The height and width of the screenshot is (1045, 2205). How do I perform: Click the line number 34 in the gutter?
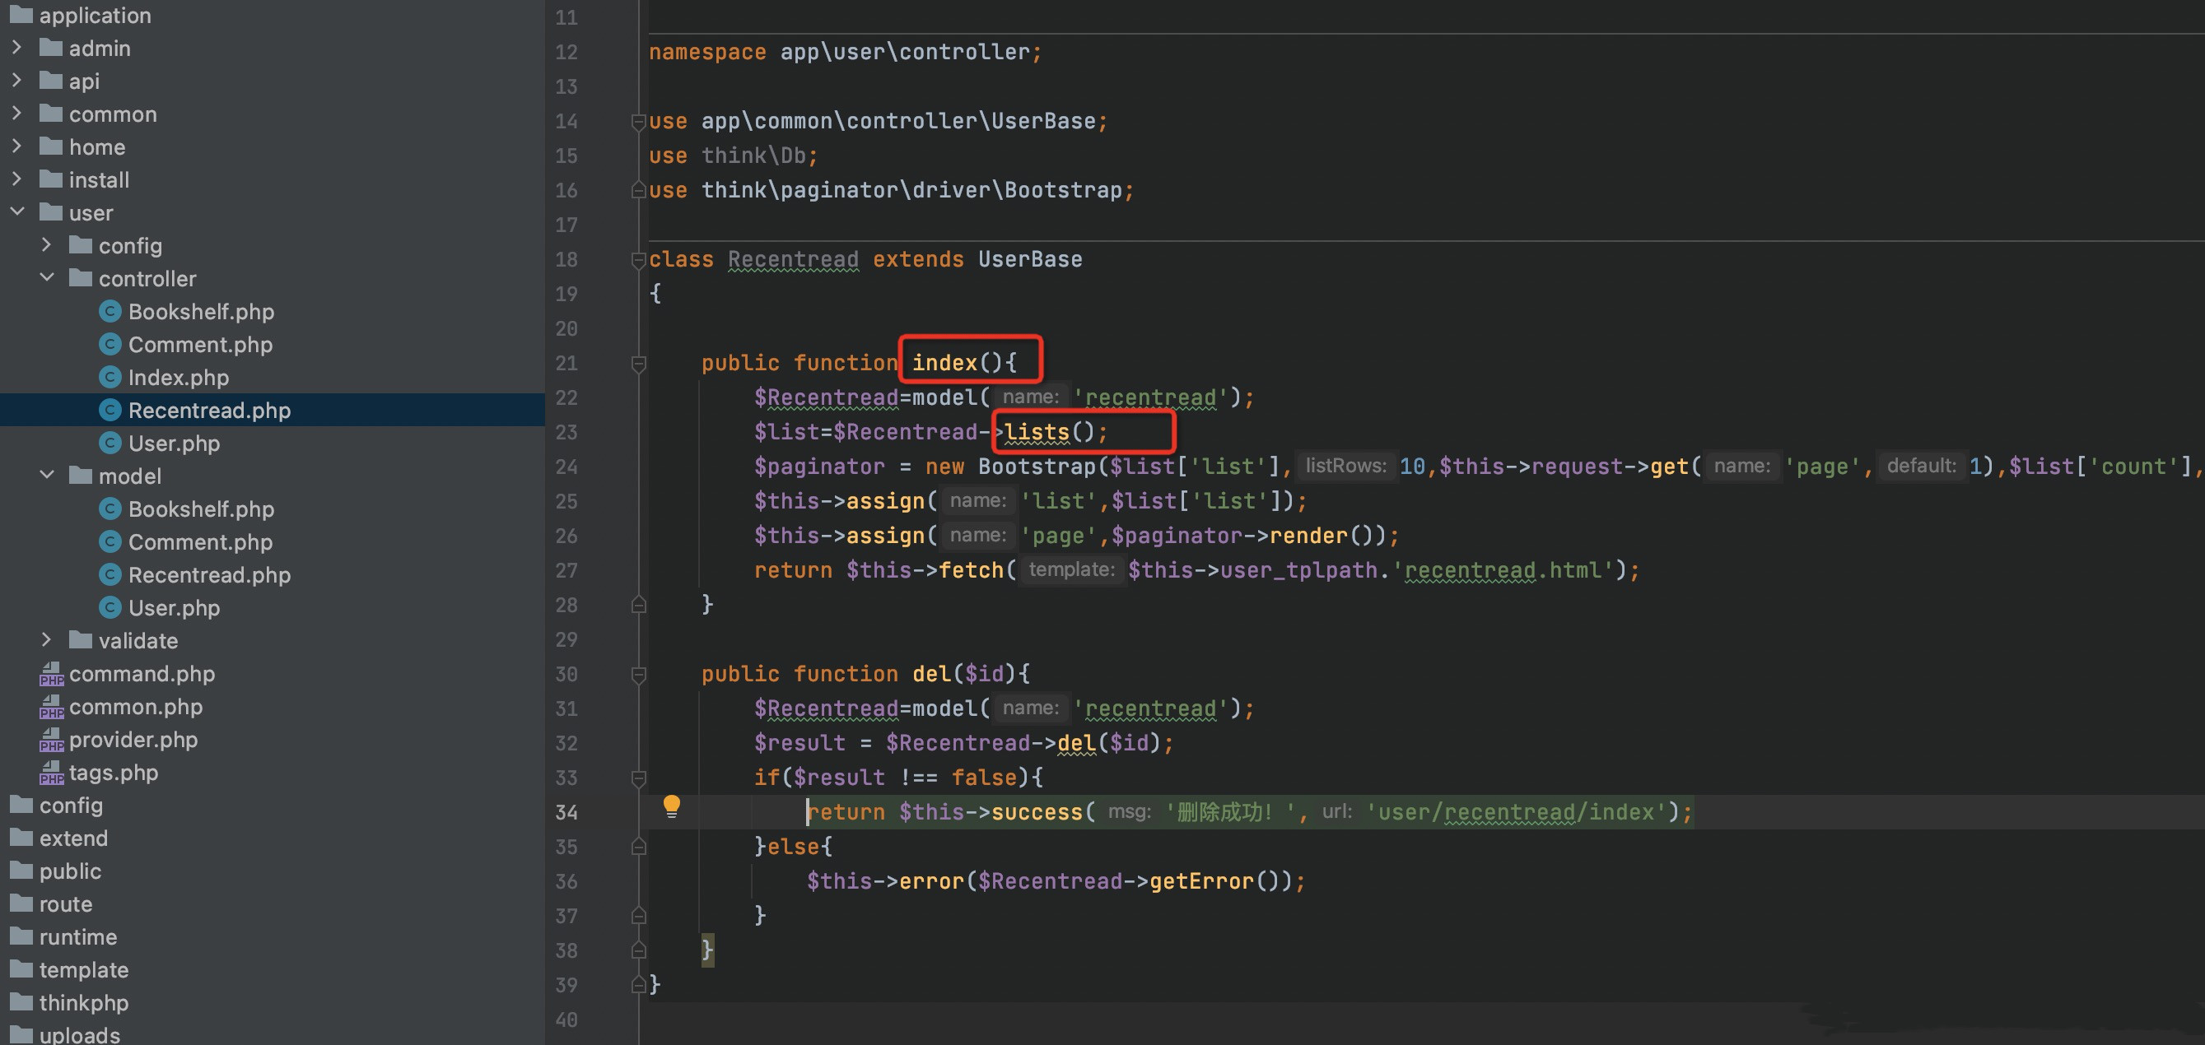pyautogui.click(x=566, y=812)
